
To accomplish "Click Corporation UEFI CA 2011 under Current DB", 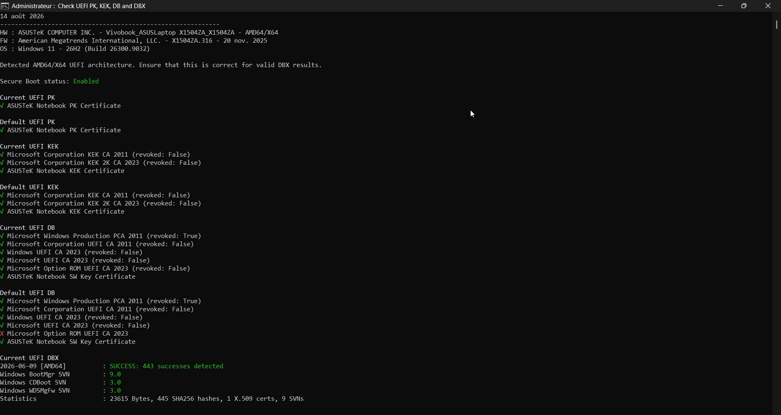I will tap(97, 244).
